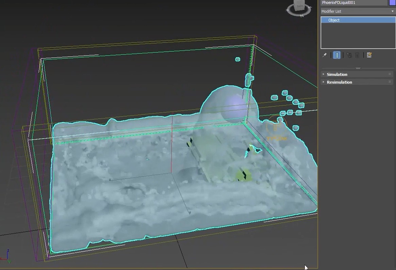Open Configure Modifier Sets
The image size is (396, 270).
[x=369, y=55]
